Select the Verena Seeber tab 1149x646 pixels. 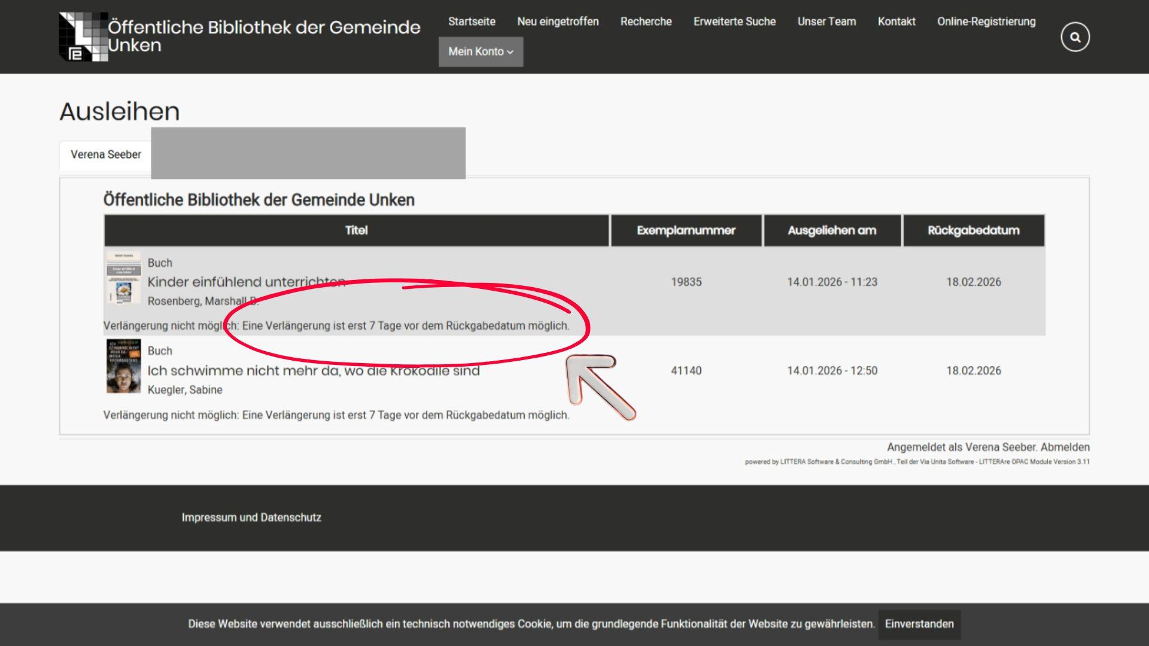coord(106,154)
